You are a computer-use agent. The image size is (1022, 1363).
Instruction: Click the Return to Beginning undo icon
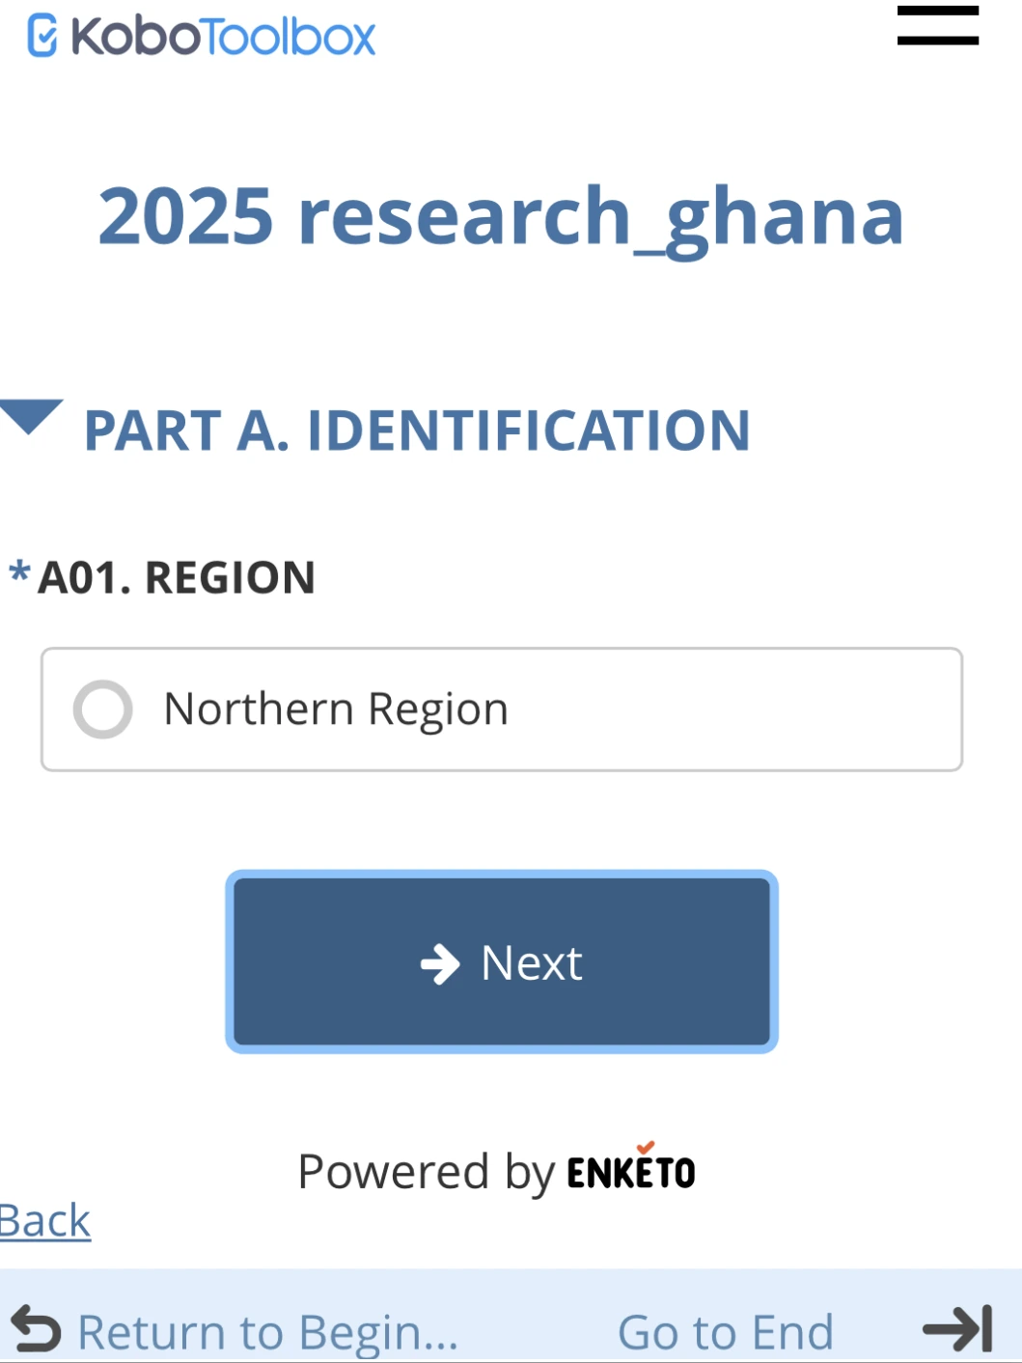pos(36,1329)
